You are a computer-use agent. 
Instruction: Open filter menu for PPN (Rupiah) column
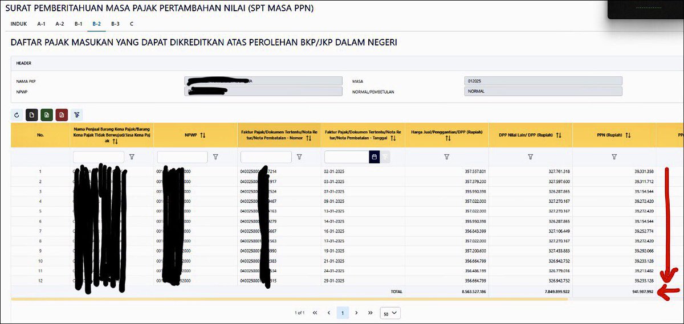click(614, 157)
